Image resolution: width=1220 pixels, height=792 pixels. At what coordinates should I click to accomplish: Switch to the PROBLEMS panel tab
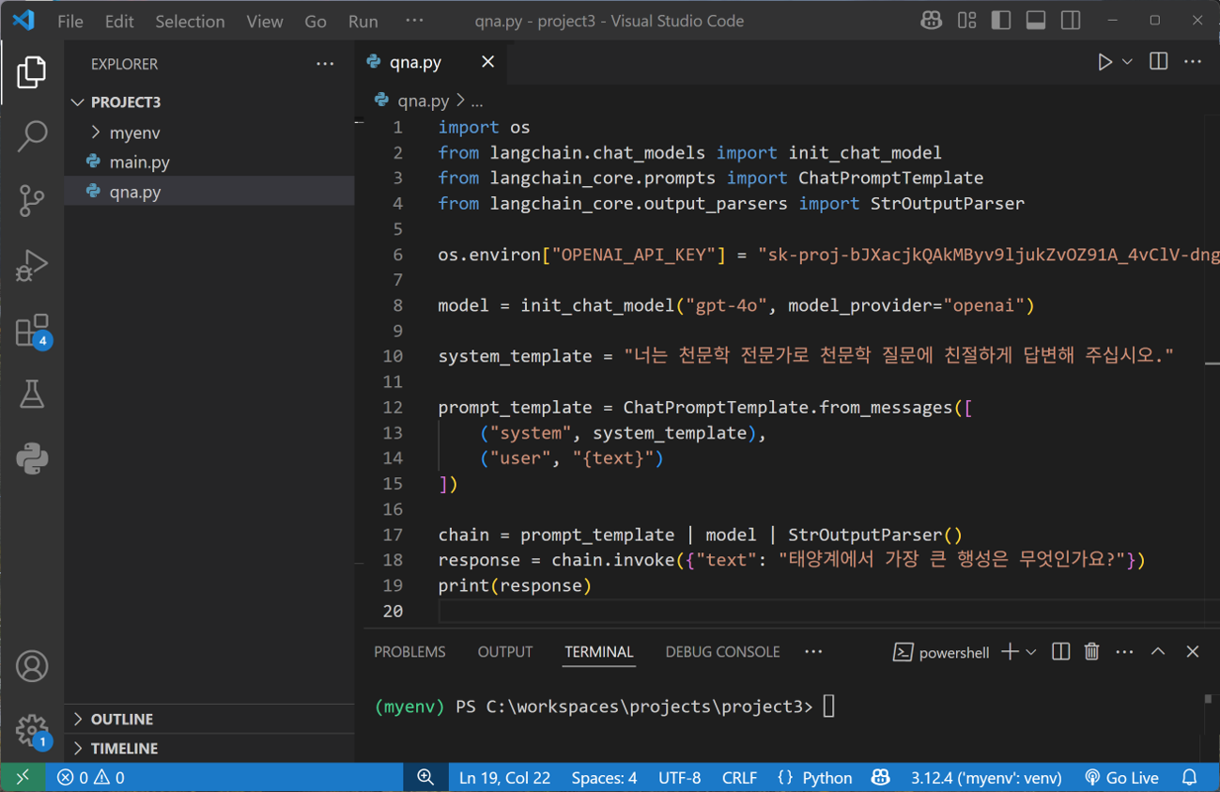(409, 651)
